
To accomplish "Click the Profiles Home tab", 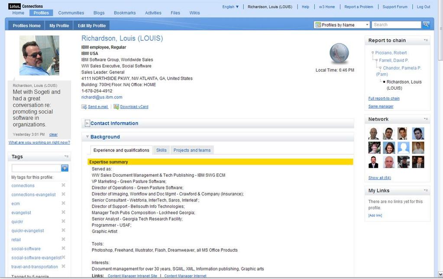I will coord(26,26).
